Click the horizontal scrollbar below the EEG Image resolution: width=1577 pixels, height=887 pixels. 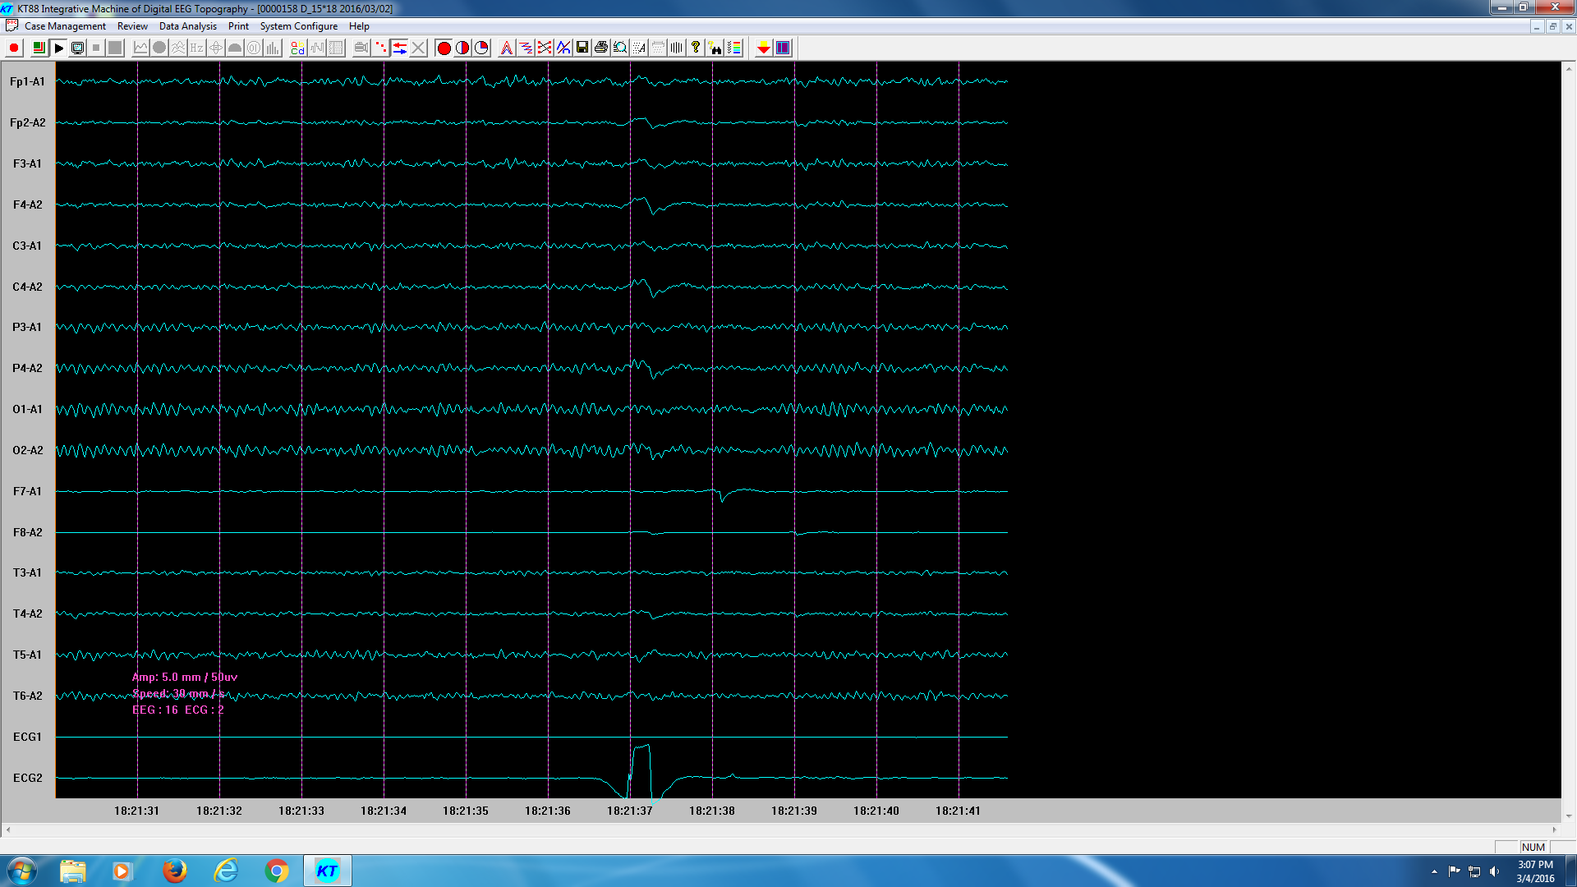780,830
